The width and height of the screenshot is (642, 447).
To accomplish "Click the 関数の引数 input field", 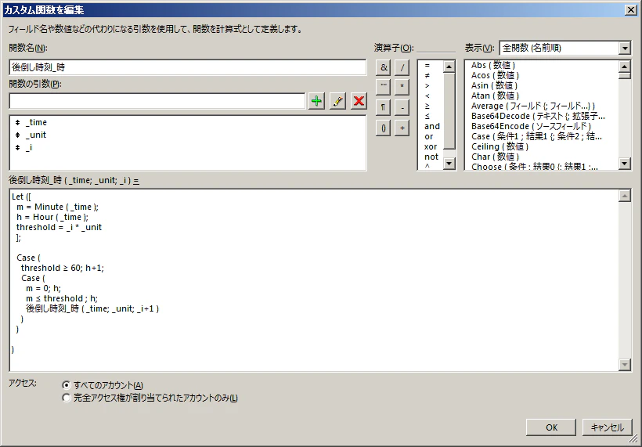I will click(157, 101).
